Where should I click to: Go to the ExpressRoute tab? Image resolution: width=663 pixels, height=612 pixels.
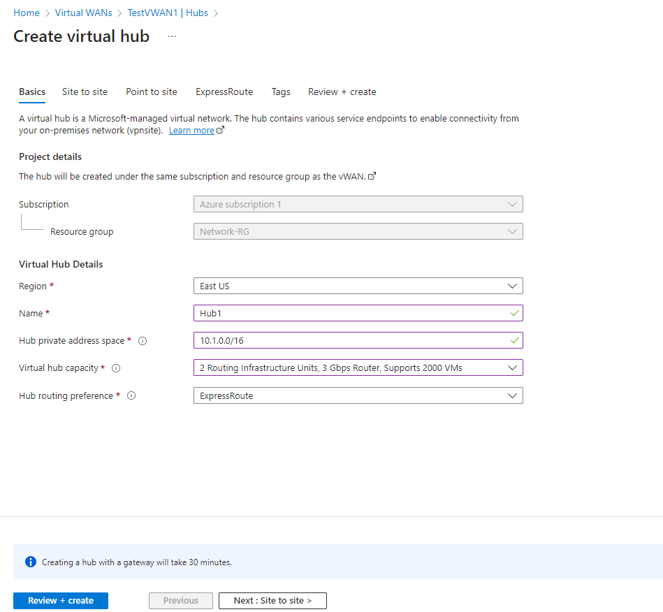pos(224,92)
